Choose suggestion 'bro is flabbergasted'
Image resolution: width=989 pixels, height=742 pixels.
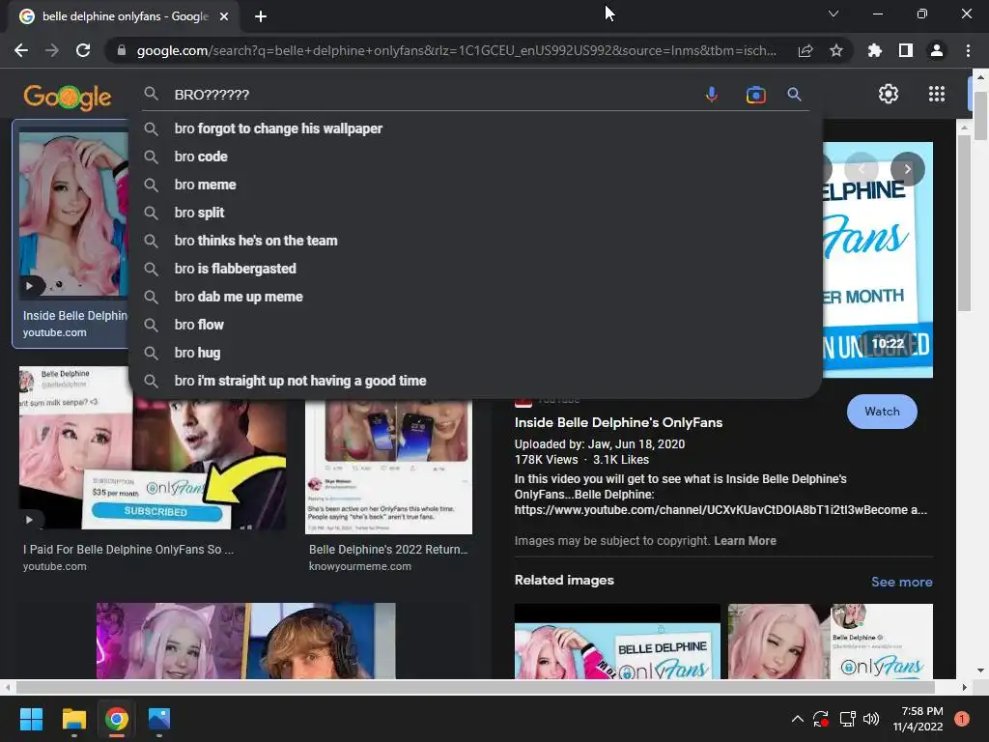pos(475,269)
